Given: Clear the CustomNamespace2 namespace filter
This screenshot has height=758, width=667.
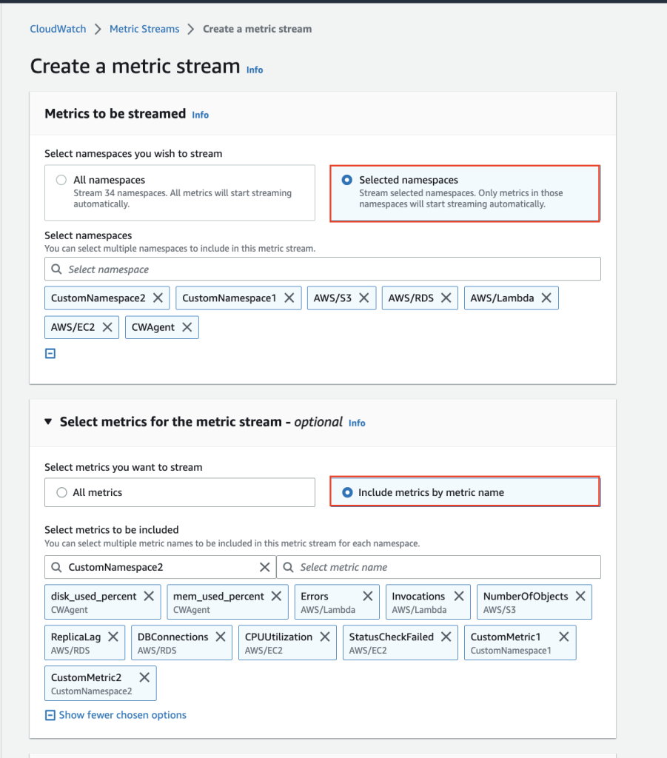Looking at the screenshot, I should (264, 566).
